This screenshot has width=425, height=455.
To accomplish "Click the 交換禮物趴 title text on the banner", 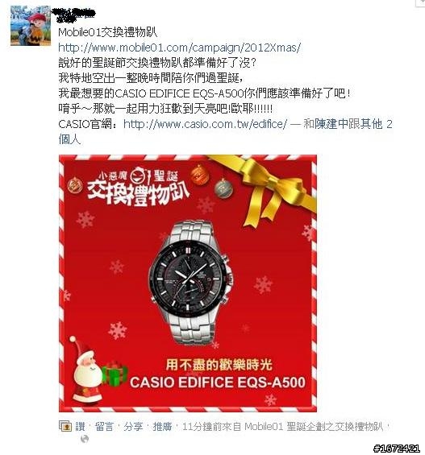I will click(x=138, y=194).
